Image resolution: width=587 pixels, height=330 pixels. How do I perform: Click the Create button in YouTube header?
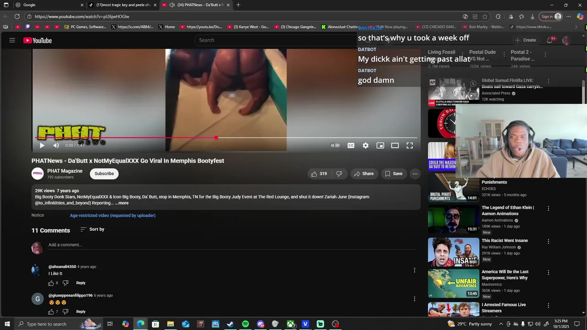click(x=526, y=40)
